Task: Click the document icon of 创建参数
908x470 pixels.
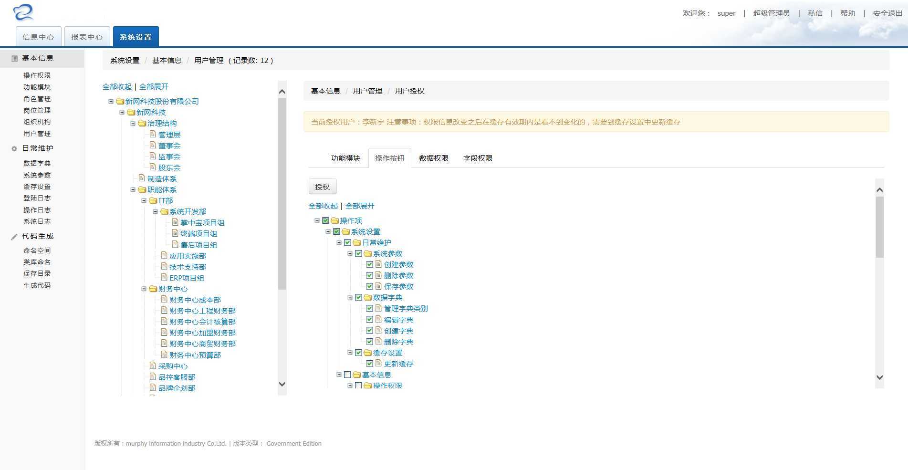Action: pos(379,264)
